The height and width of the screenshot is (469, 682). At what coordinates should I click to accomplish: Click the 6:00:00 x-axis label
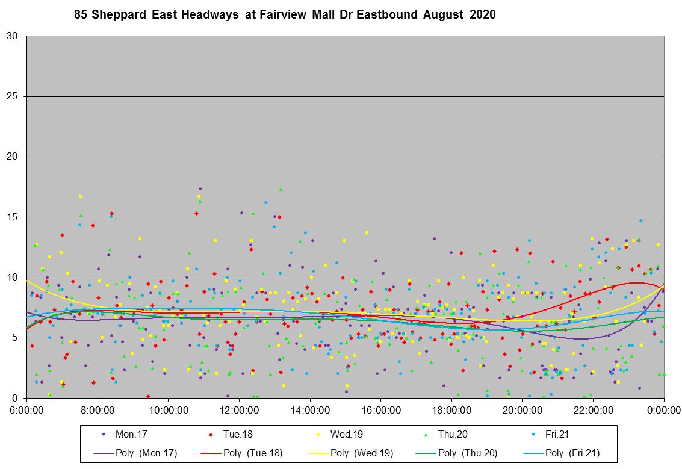pos(26,410)
